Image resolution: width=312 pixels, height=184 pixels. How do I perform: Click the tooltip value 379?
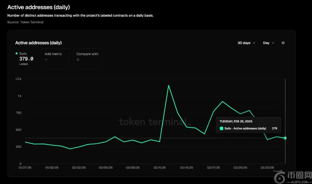point(274,128)
